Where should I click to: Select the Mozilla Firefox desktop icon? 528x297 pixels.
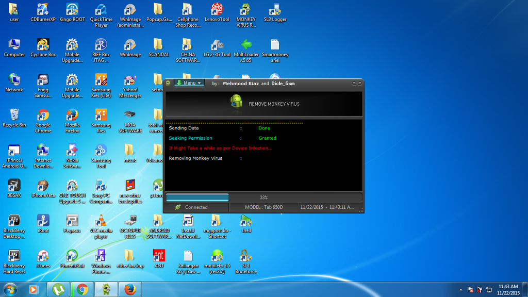coord(72,121)
